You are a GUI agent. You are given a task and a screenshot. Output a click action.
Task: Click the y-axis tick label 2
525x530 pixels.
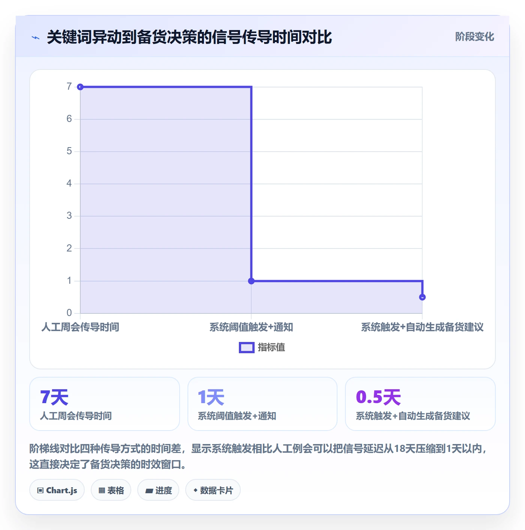click(69, 248)
